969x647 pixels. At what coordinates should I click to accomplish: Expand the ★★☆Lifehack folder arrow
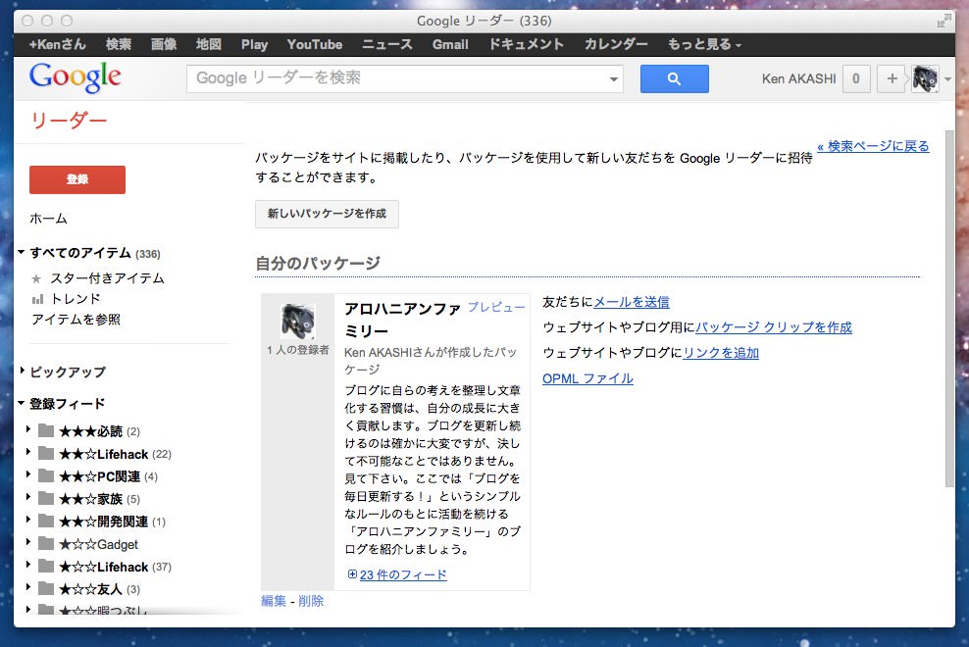pos(28,452)
